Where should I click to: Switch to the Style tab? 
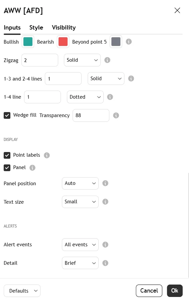coord(36,28)
